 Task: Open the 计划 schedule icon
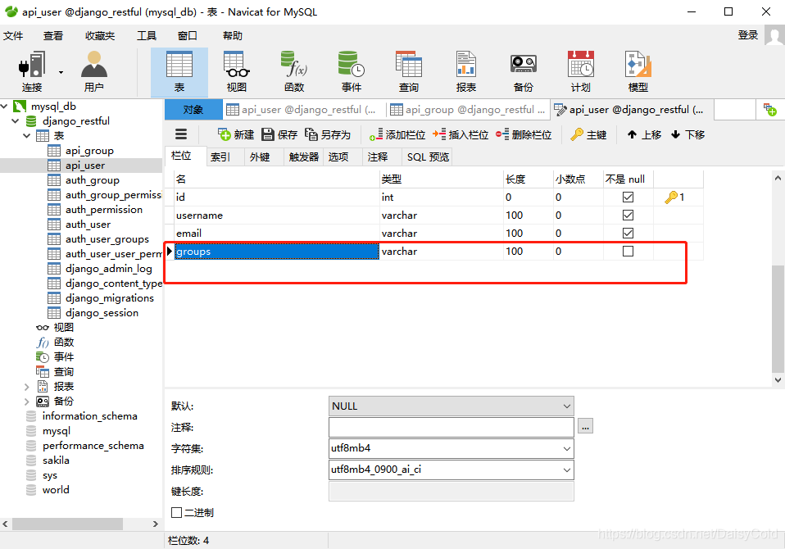[x=581, y=71]
